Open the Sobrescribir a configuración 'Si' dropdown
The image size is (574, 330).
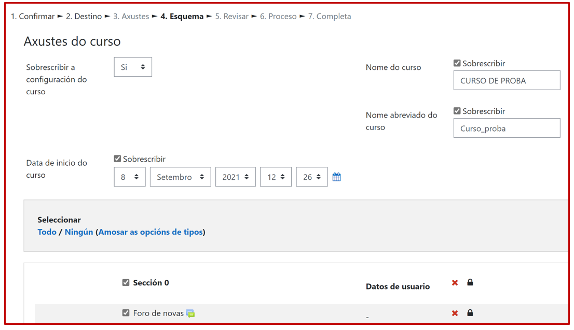click(133, 67)
